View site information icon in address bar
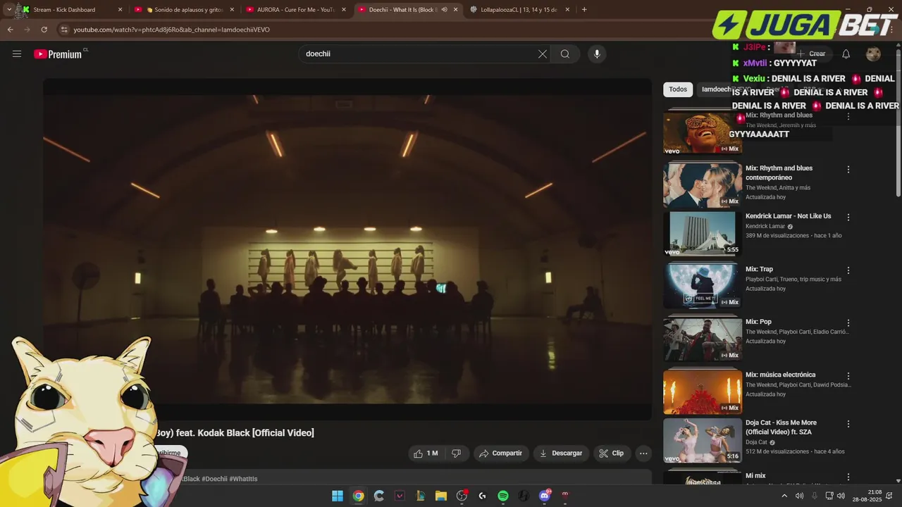The image size is (902, 507). [x=64, y=30]
